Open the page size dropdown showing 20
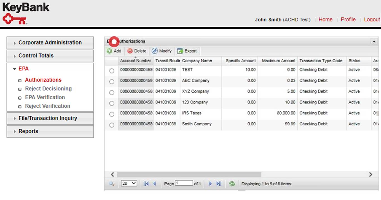381x200 pixels. [129, 183]
